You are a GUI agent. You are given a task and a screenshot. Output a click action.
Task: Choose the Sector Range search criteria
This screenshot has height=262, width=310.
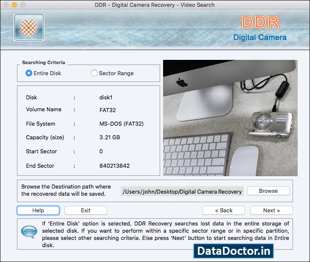coord(94,73)
